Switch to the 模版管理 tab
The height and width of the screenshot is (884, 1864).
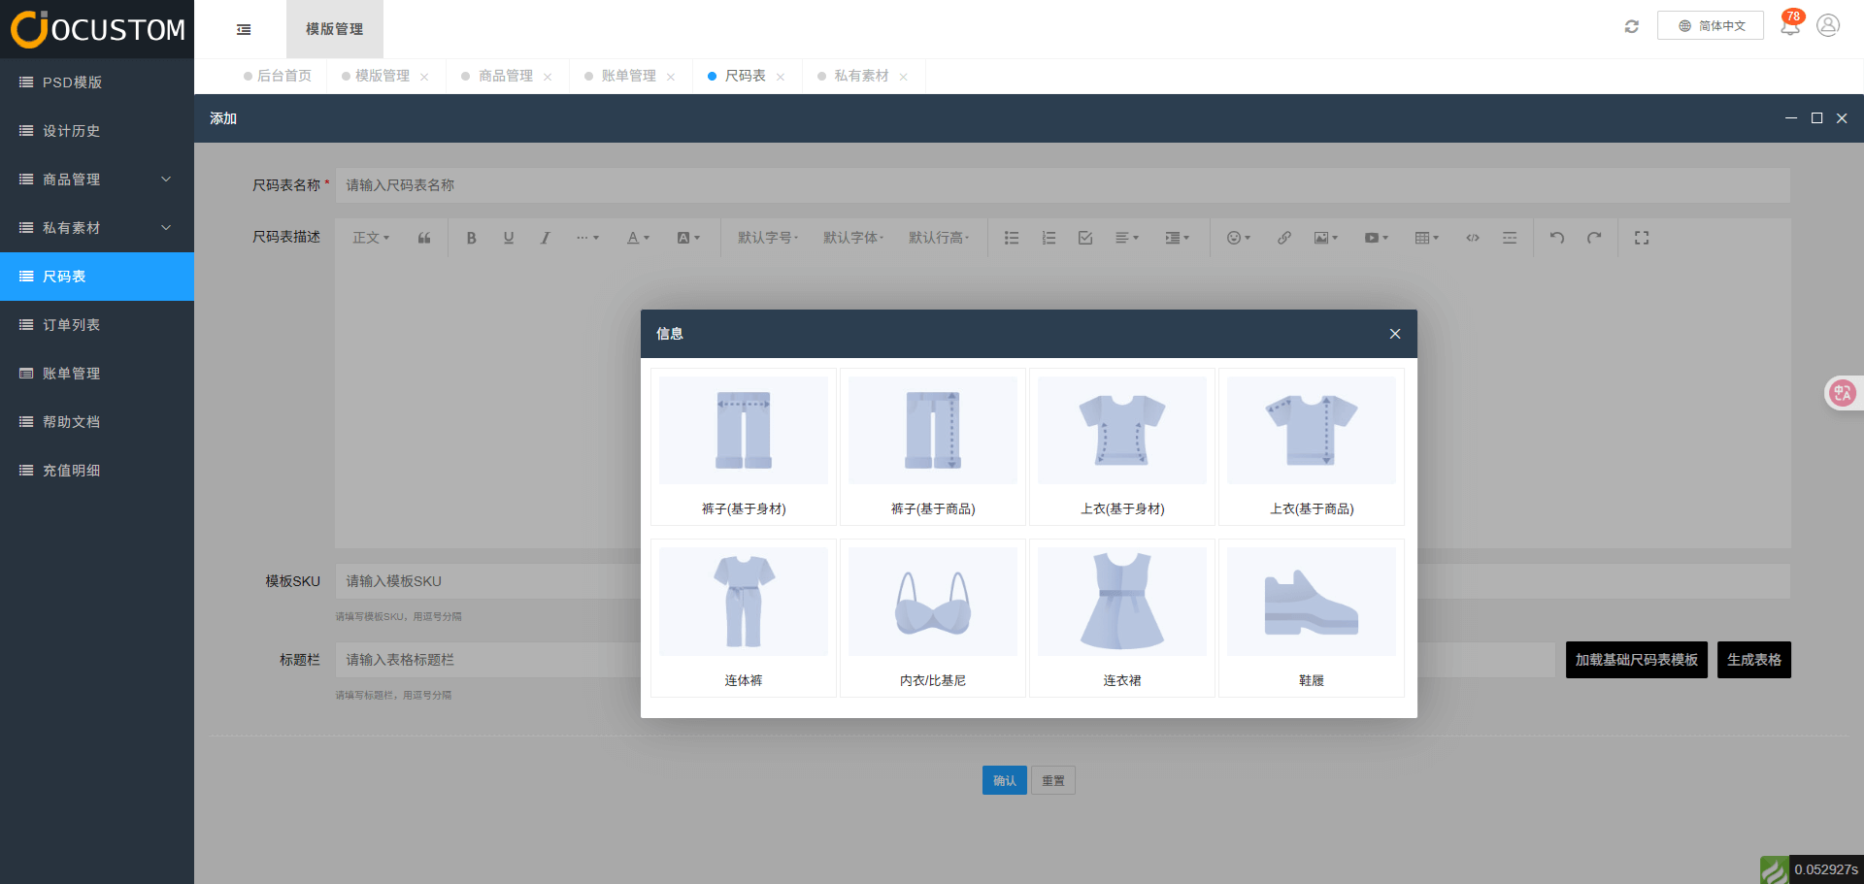382,76
